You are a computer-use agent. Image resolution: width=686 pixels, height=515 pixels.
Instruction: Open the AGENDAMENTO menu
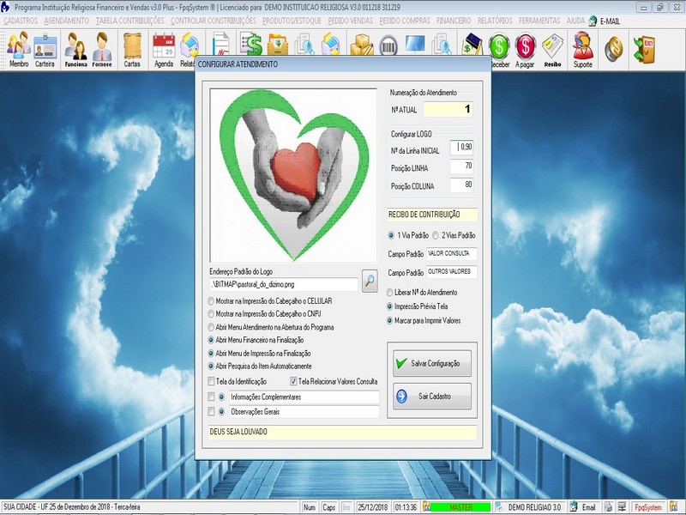pyautogui.click(x=66, y=21)
